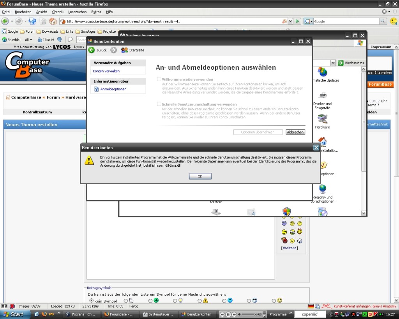This screenshot has width=399, height=319.
Task: Expand the Programme toolbar chevron in taskbar
Action: [x=290, y=313]
